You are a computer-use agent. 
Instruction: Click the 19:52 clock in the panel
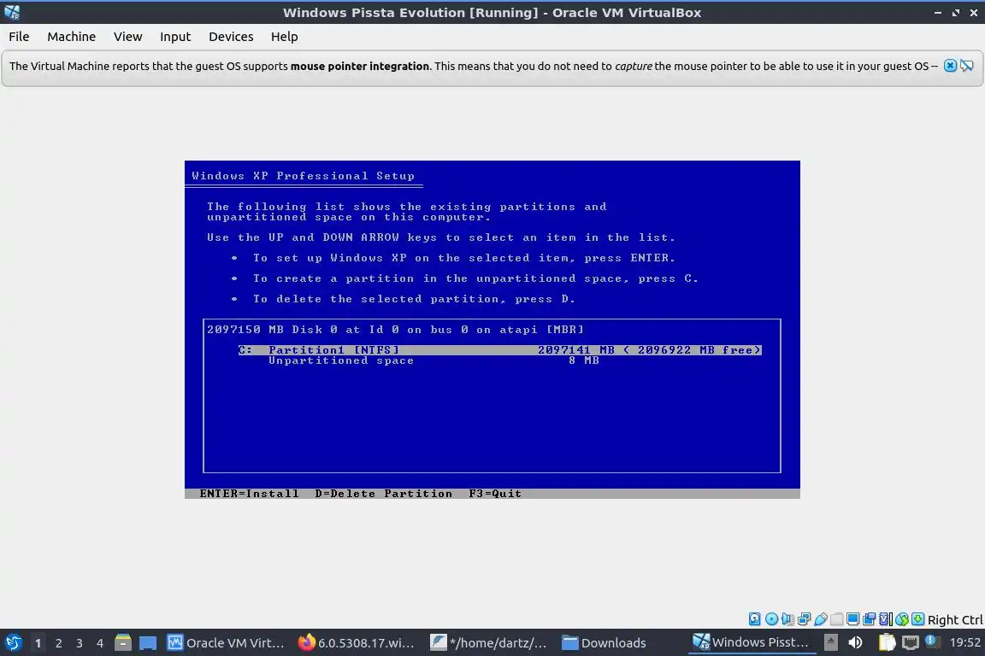tap(964, 642)
